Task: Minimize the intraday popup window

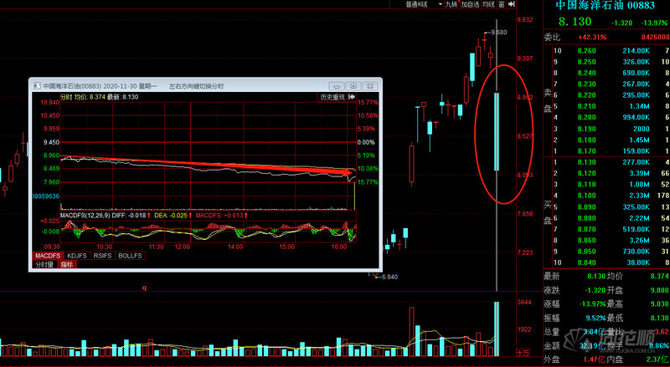Action: 336,85
